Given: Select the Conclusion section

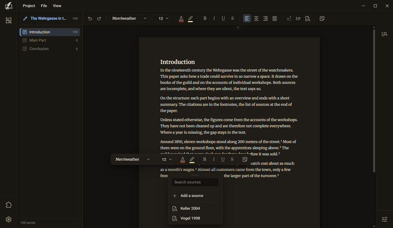Looking at the screenshot, I should [50, 49].
